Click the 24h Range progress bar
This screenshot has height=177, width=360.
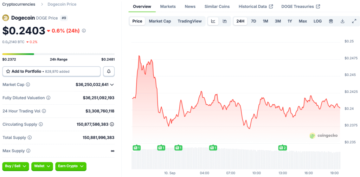pos(58,54)
